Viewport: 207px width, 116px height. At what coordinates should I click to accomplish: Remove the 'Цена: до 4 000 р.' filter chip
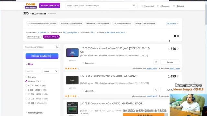tap(58, 37)
